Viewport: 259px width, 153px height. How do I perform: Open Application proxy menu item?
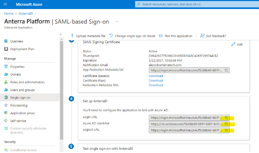[x=22, y=113]
